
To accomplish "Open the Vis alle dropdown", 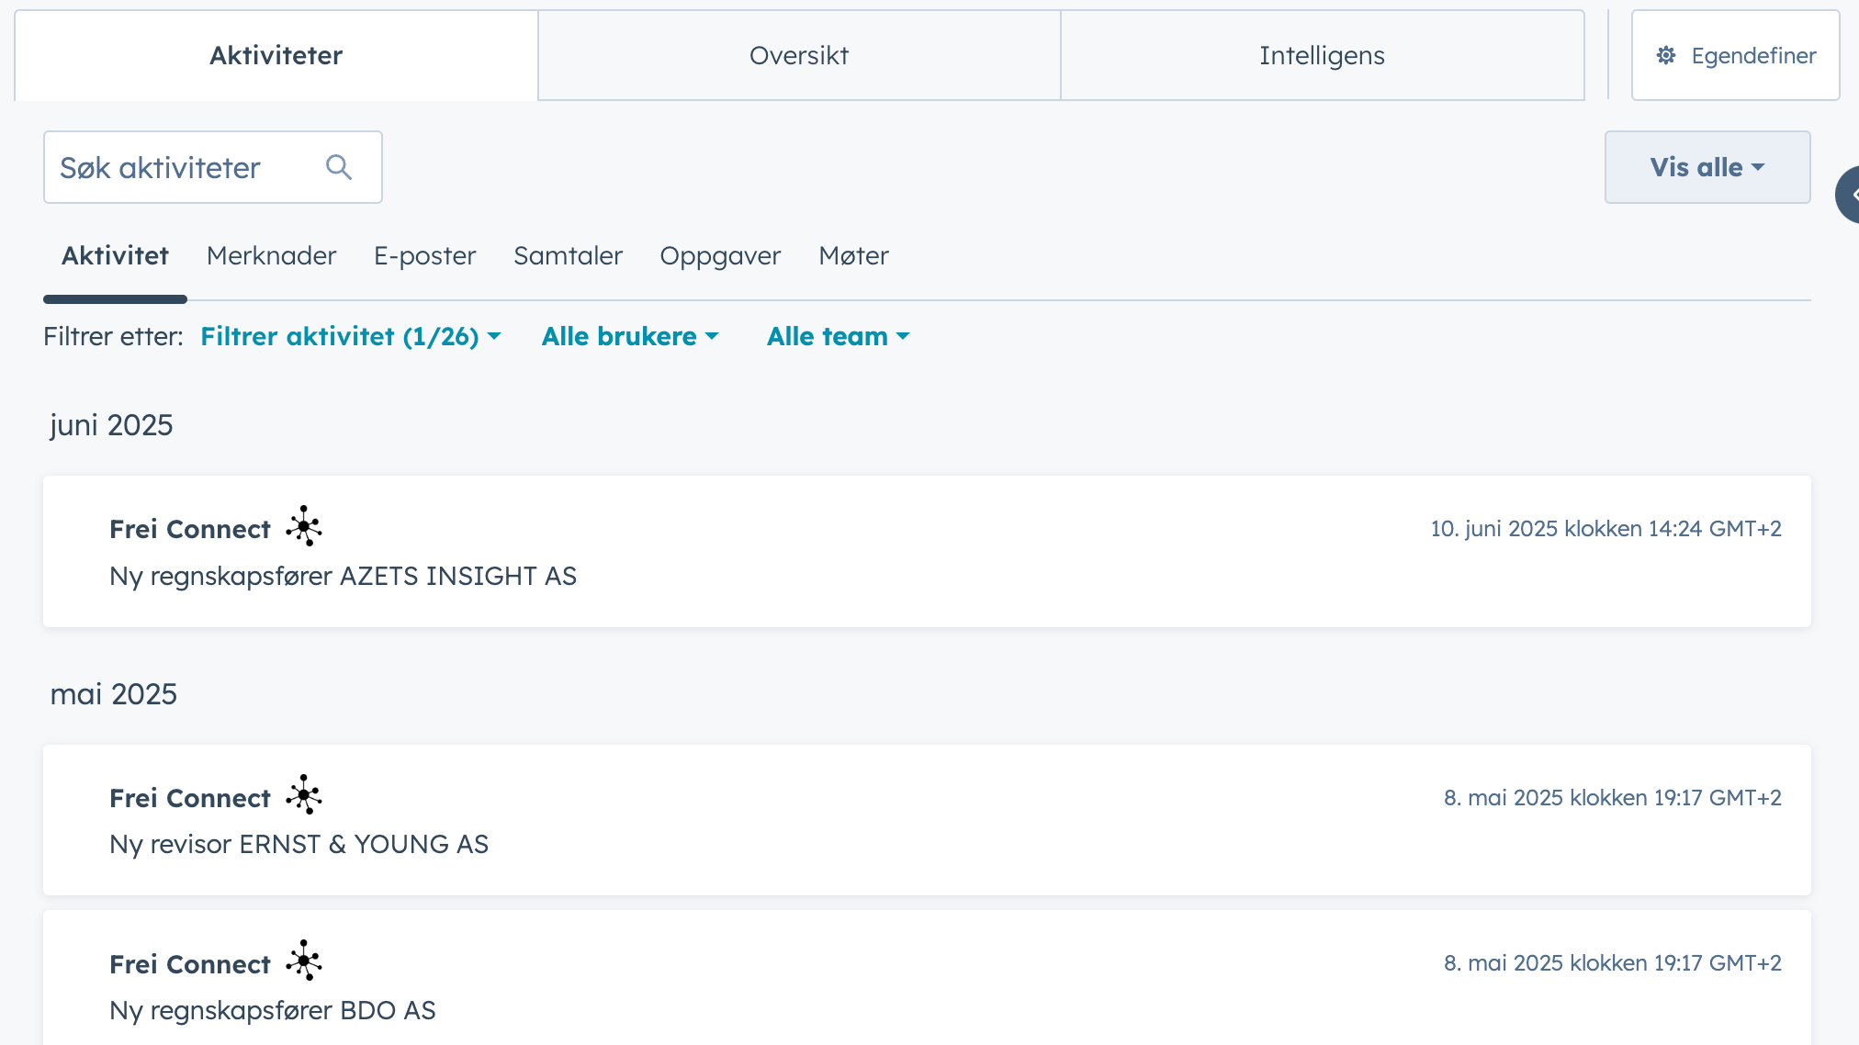I will coord(1707,167).
